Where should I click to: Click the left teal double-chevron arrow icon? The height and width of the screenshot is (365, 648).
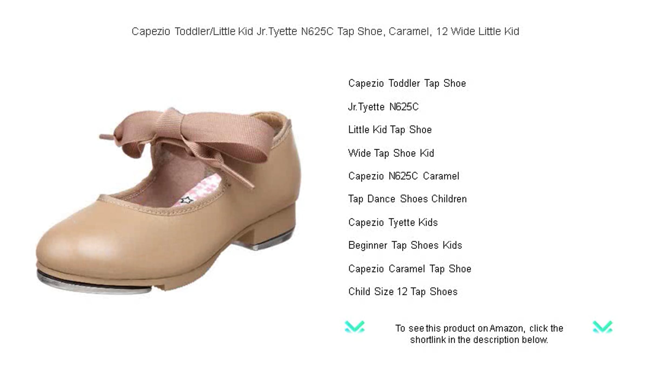pyautogui.click(x=355, y=327)
